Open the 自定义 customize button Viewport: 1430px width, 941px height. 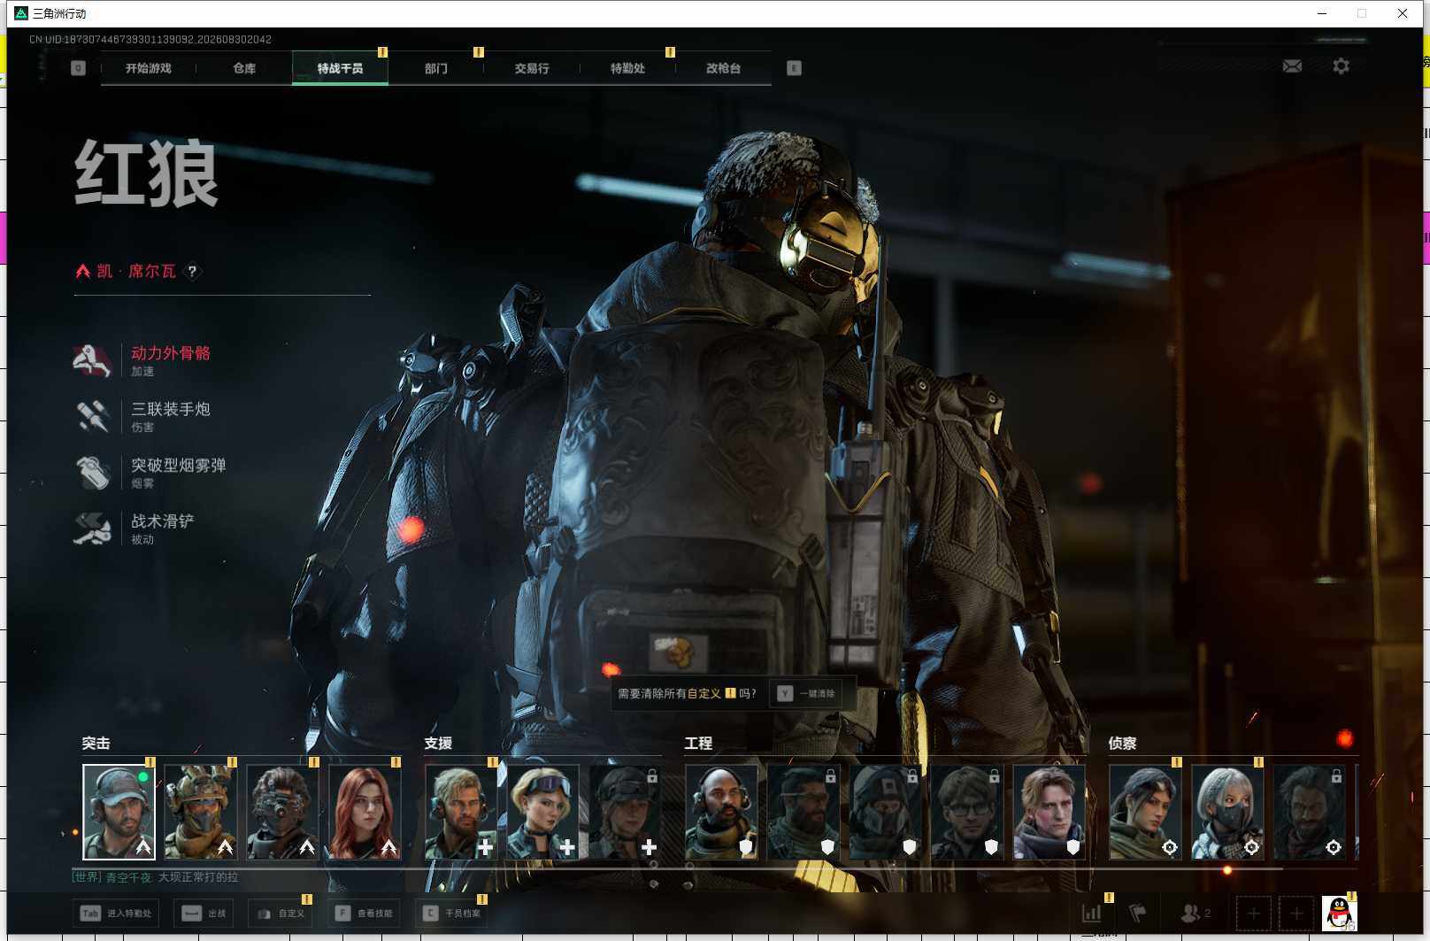[x=281, y=913]
